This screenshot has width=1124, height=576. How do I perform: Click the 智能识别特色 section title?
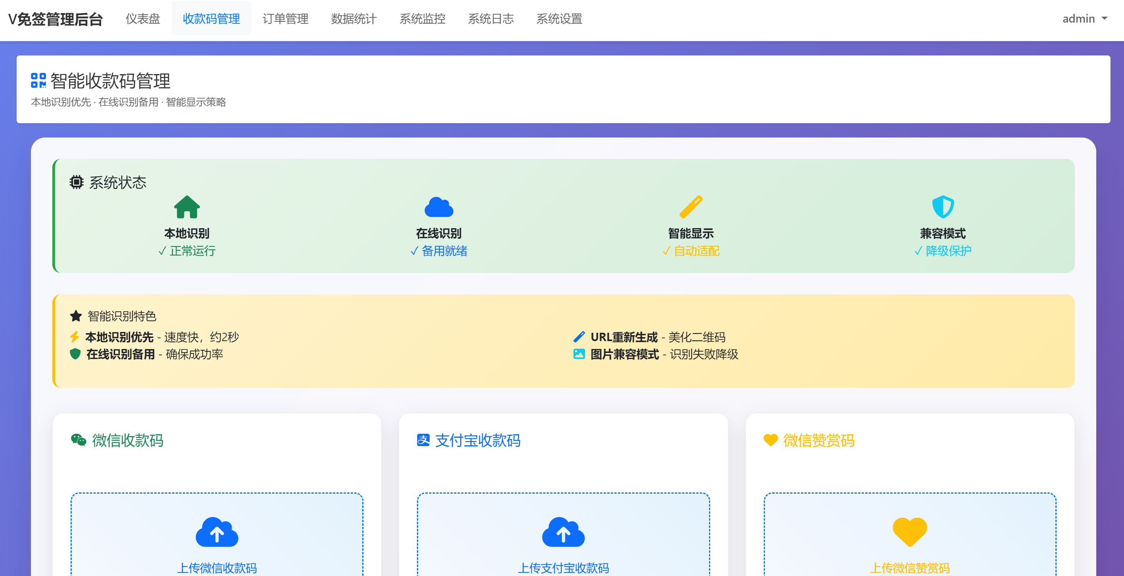[122, 316]
